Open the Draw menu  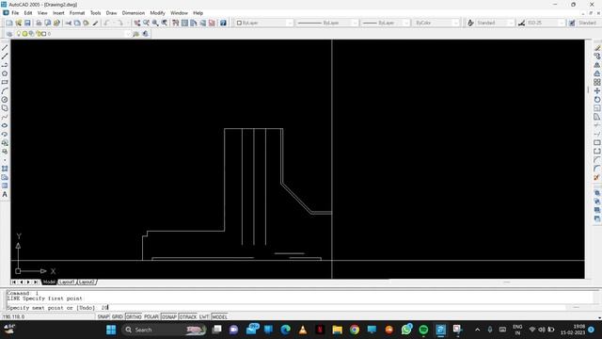(x=111, y=13)
